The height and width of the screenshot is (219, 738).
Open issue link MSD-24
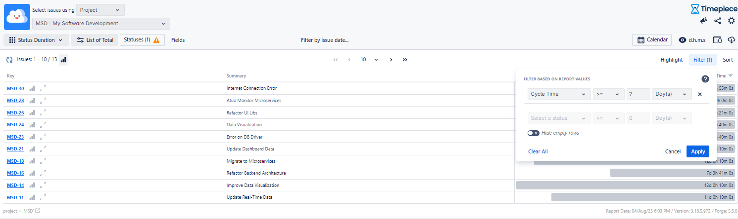[x=15, y=125]
